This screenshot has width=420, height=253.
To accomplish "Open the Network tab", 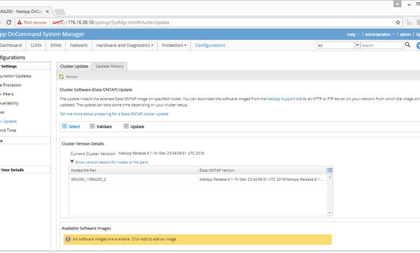I will [x=79, y=45].
